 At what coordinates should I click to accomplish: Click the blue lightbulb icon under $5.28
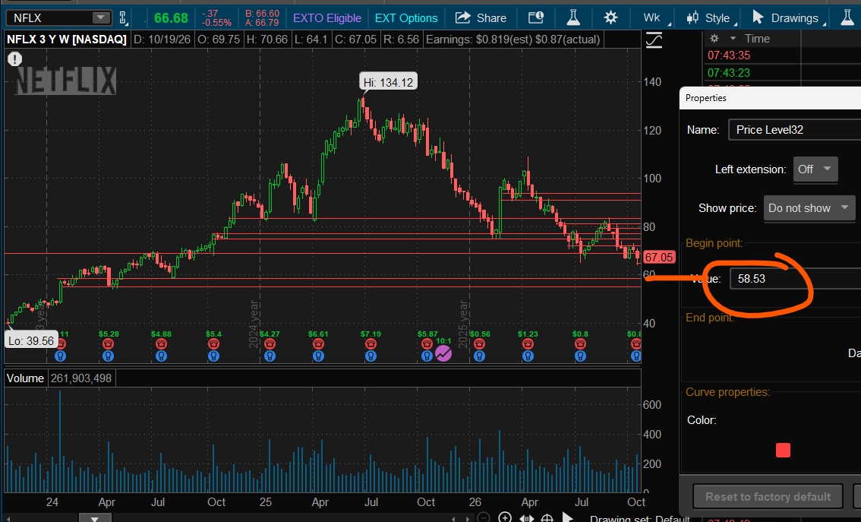tap(108, 356)
